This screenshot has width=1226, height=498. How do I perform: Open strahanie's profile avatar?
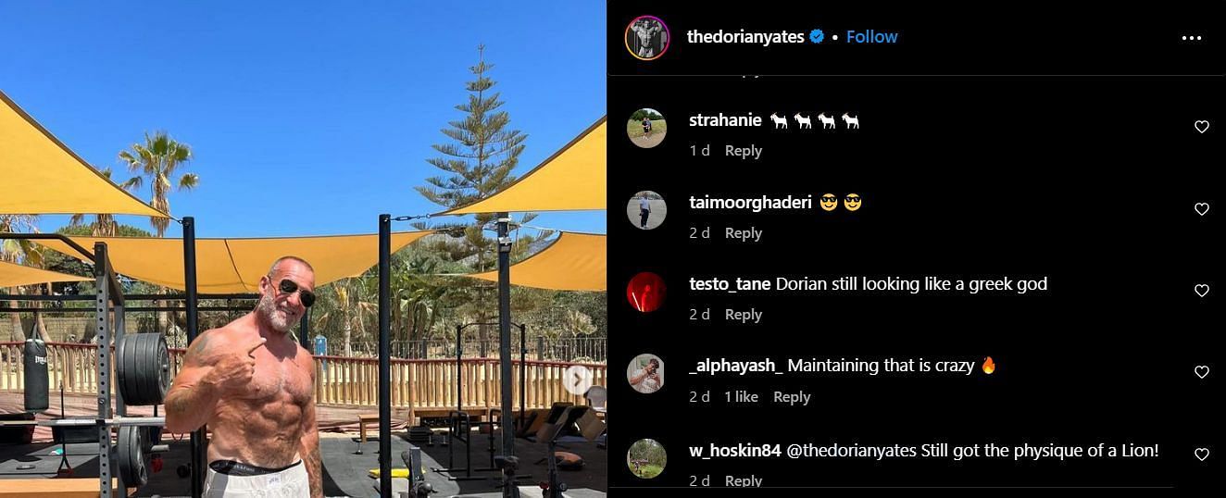(x=646, y=128)
